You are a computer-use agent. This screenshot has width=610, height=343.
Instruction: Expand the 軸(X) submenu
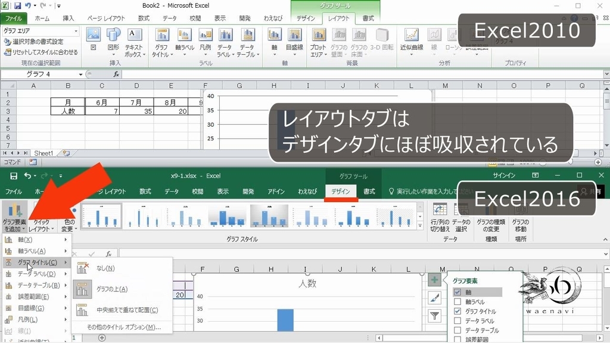click(x=36, y=240)
